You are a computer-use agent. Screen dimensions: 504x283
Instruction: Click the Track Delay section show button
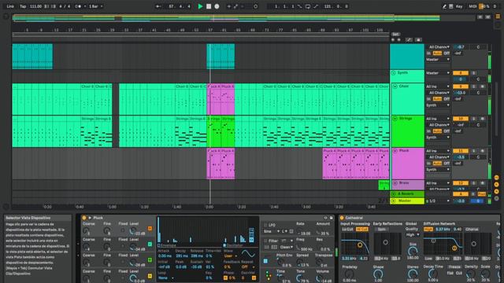[x=496, y=199]
